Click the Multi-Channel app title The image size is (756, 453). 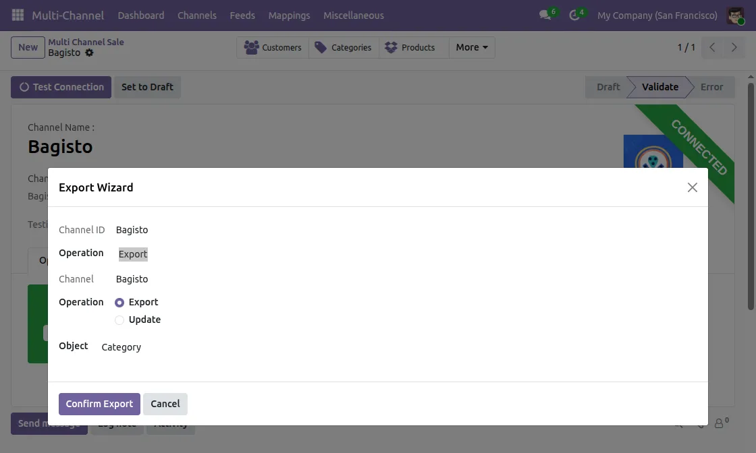[x=67, y=16]
